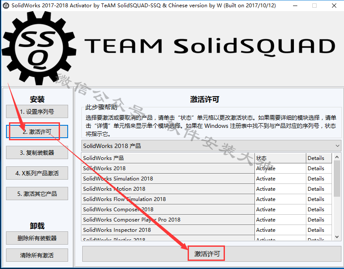
Task: Toggle Activate status for SolidWorks Composer 2018
Action: click(280, 210)
